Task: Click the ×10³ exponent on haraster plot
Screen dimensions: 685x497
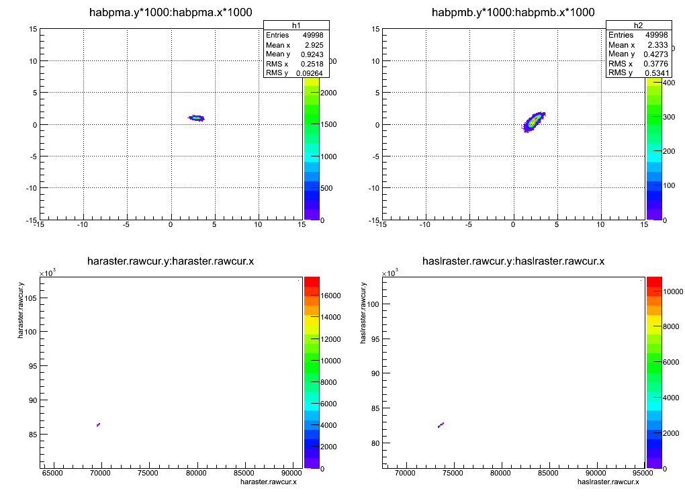Action: click(x=47, y=273)
